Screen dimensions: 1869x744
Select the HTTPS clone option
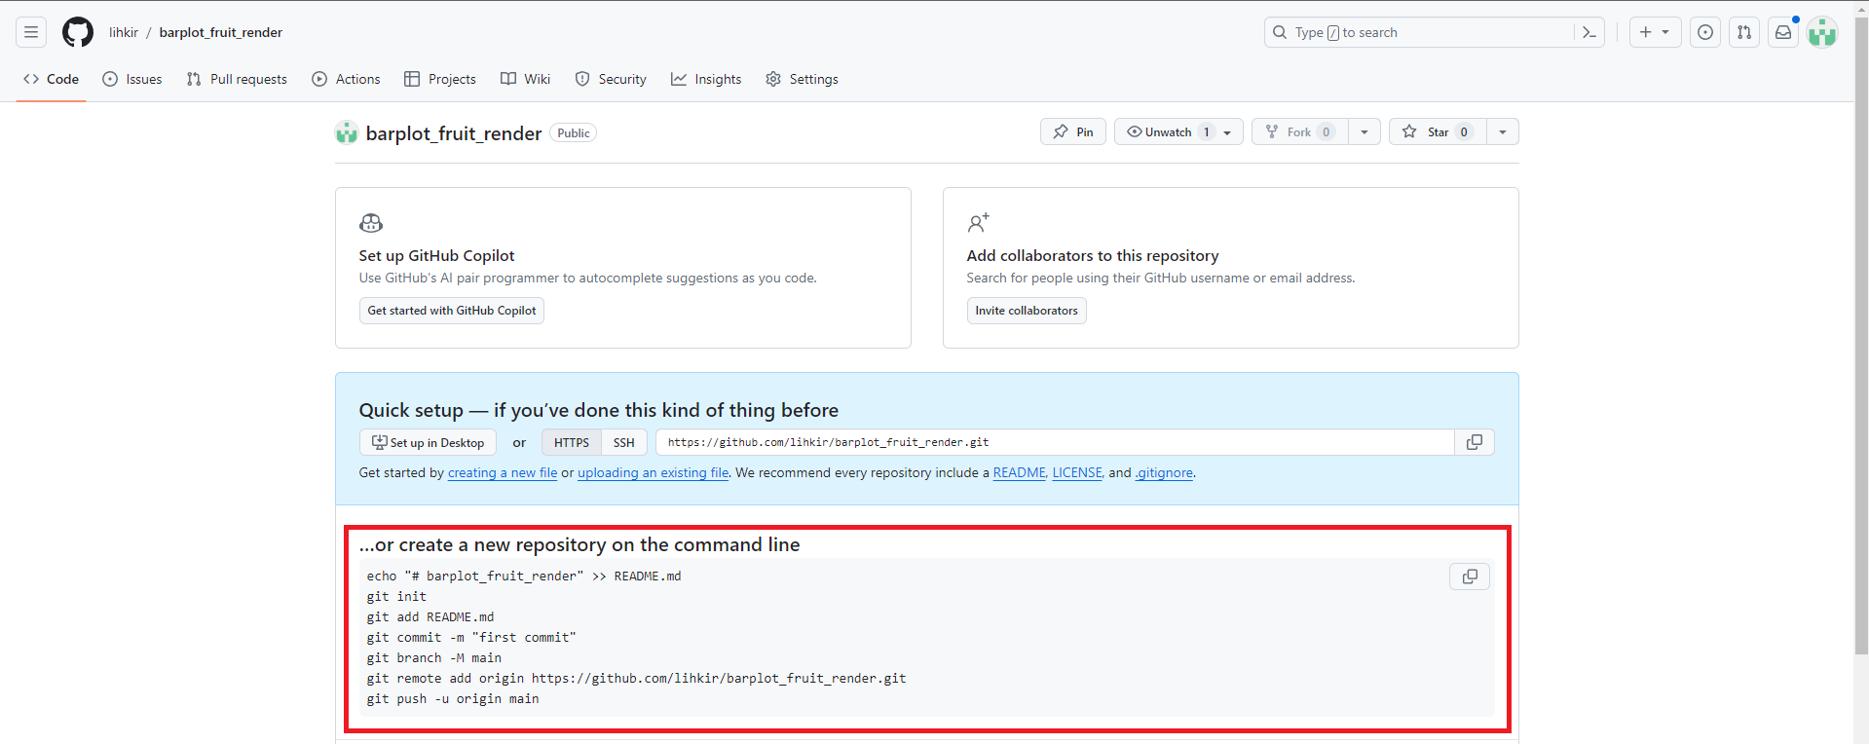tap(572, 442)
